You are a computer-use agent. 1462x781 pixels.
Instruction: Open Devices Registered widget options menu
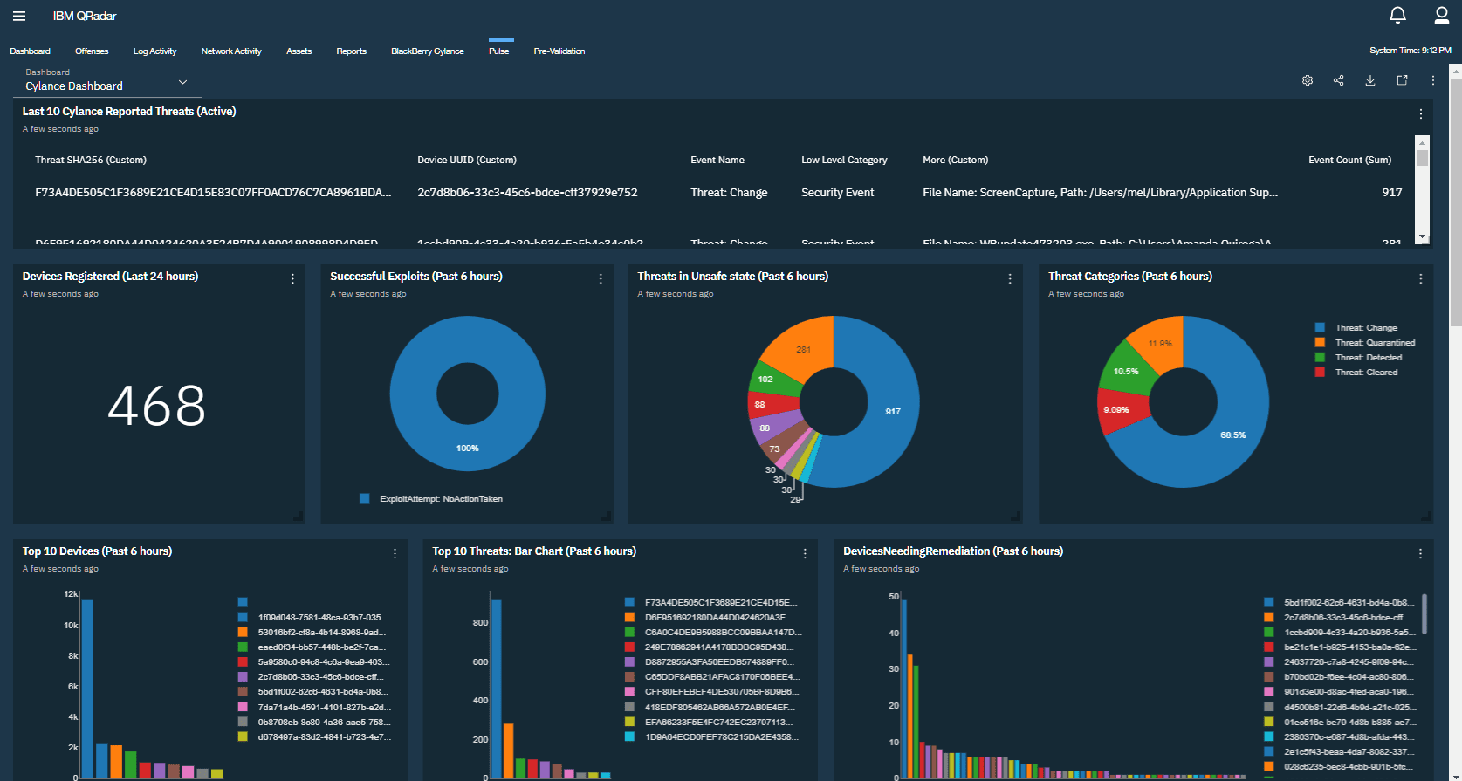[292, 278]
